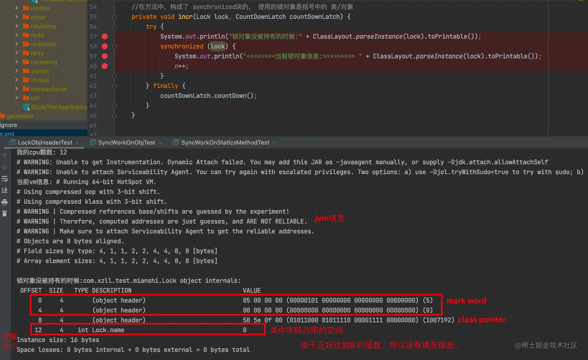Expand the starter folder
This screenshot has height=360, width=588.
(x=16, y=71)
